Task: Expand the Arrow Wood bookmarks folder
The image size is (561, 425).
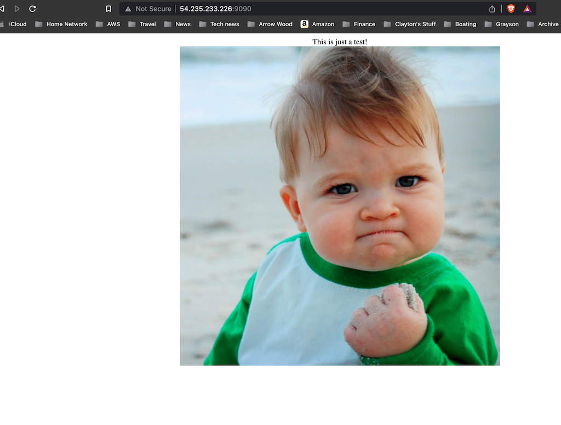Action: coord(270,24)
